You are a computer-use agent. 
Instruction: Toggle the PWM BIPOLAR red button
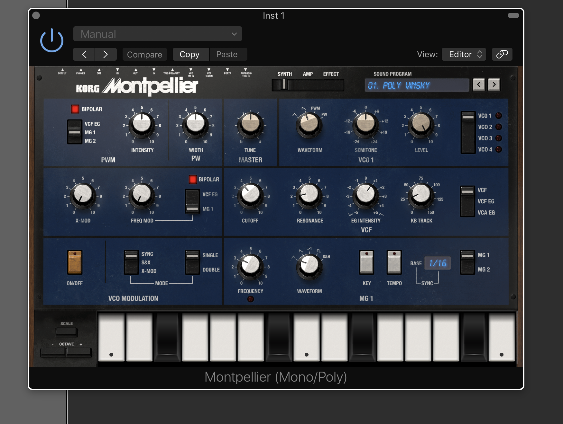pyautogui.click(x=75, y=109)
